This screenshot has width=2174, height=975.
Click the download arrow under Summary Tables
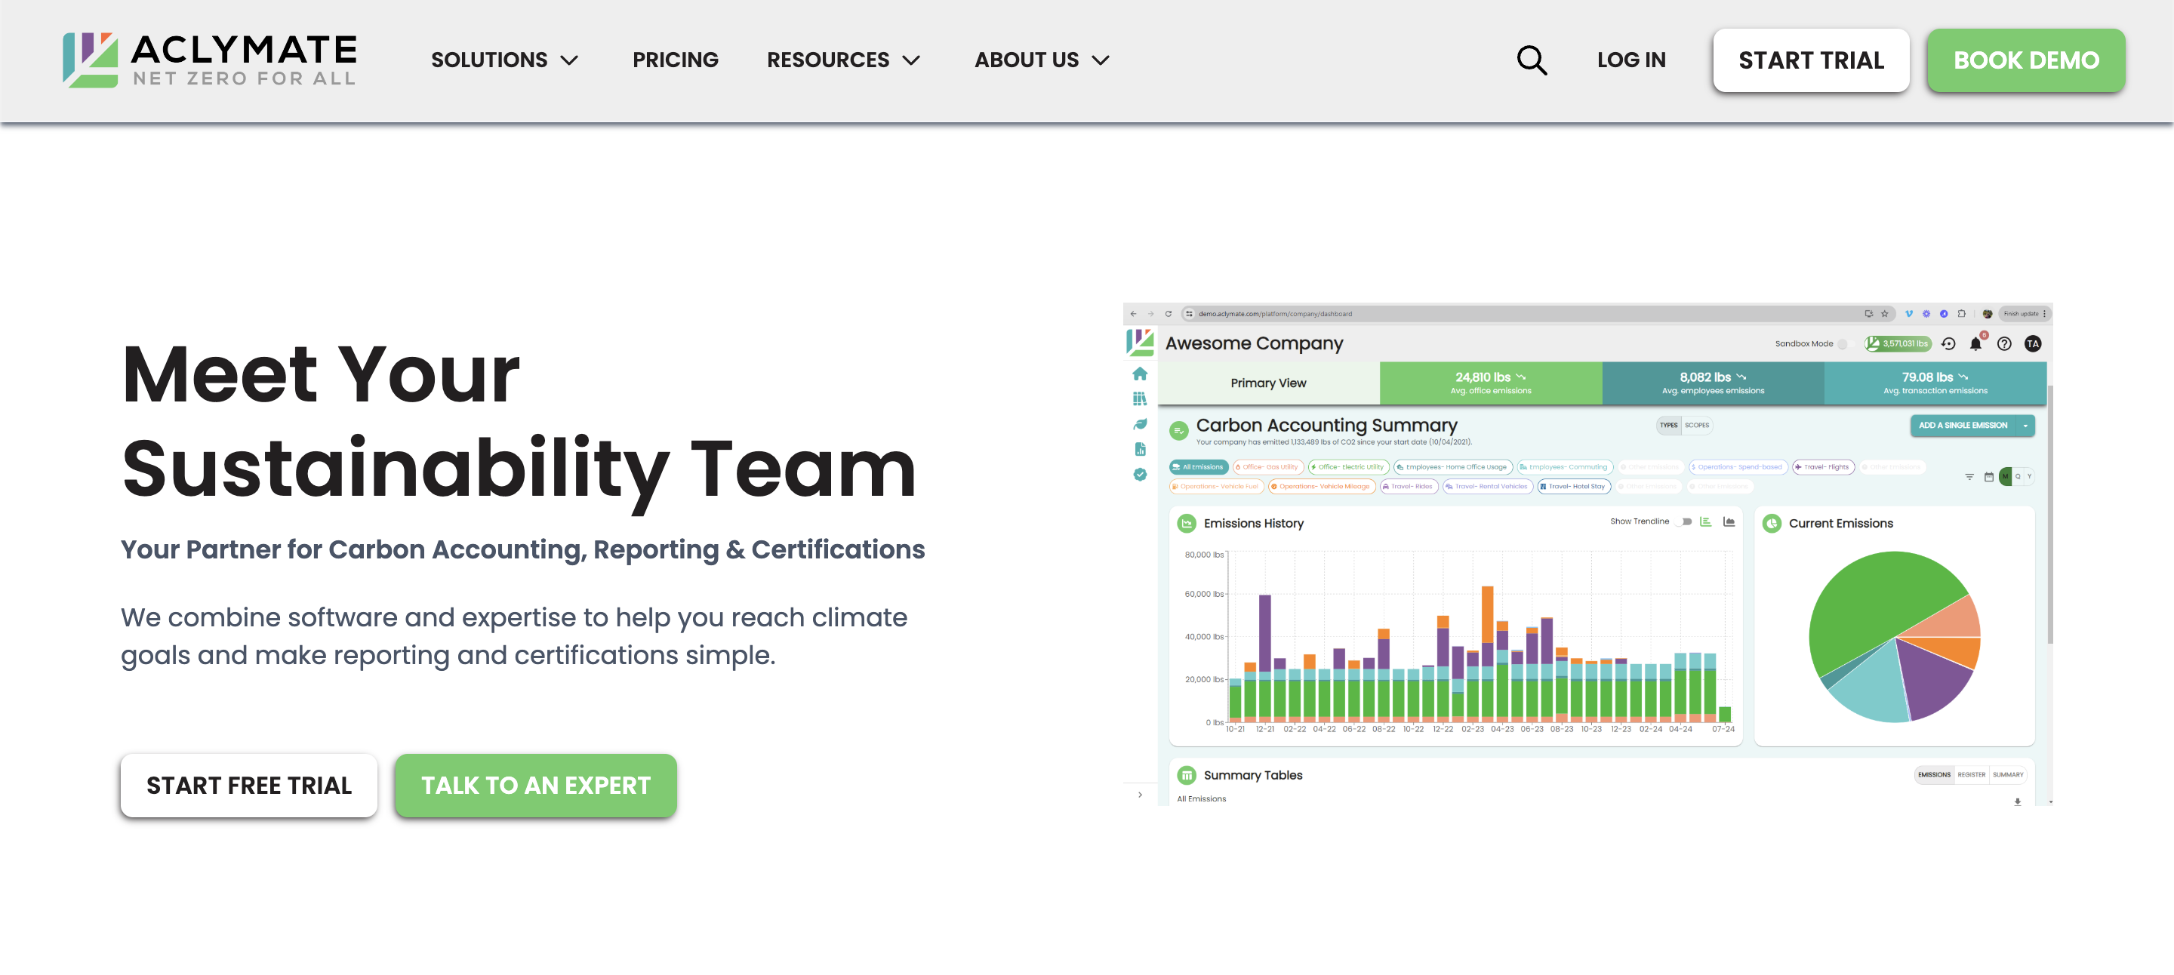[x=2017, y=801]
